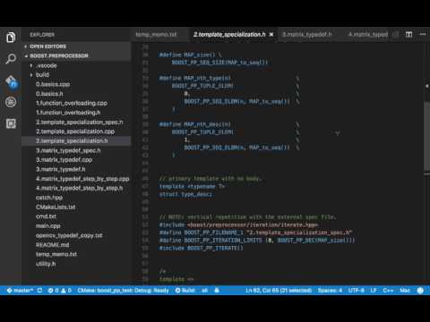430x322 pixels.
Task: Click the UTF-8 encoding indicator
Action: pos(356,290)
